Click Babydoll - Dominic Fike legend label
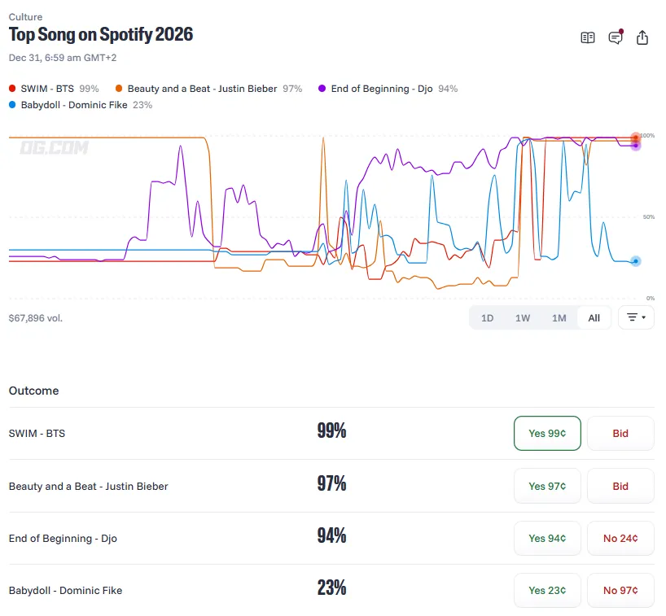Screen dimensions: 666x616 74,105
